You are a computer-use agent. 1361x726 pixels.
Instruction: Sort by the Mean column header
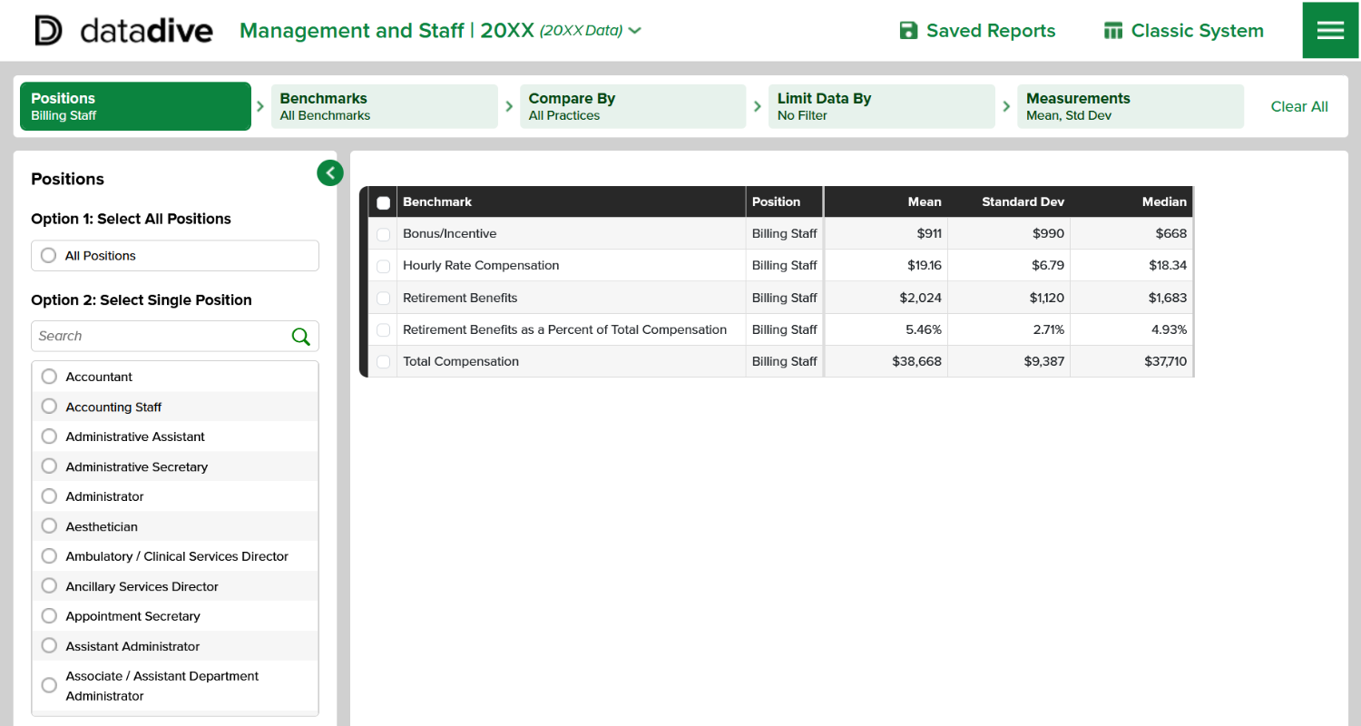click(925, 201)
